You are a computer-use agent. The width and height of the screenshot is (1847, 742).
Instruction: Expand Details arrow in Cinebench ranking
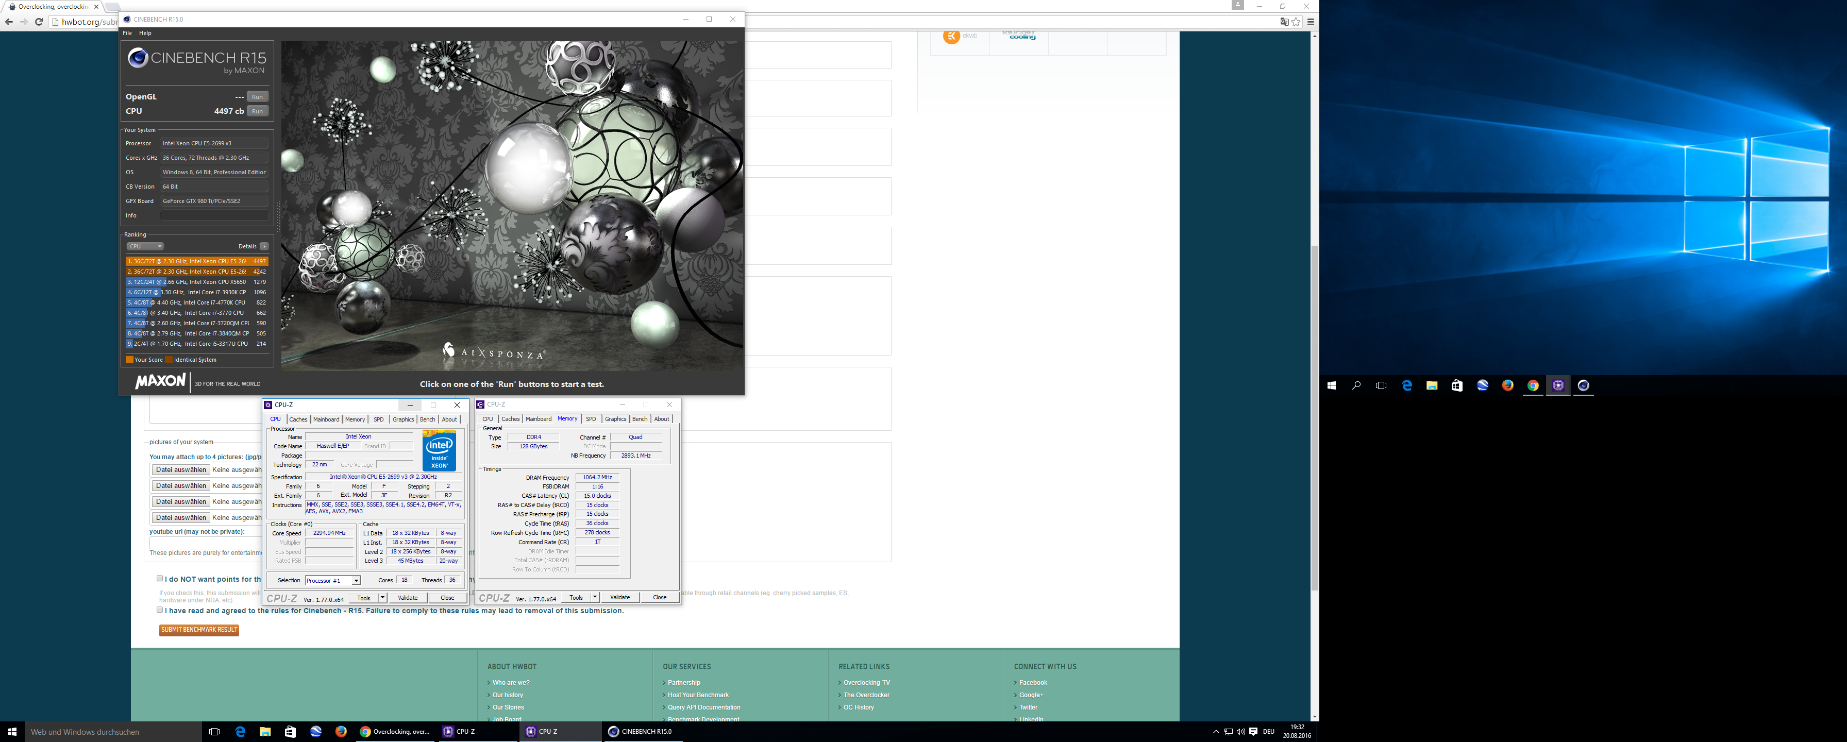point(264,247)
